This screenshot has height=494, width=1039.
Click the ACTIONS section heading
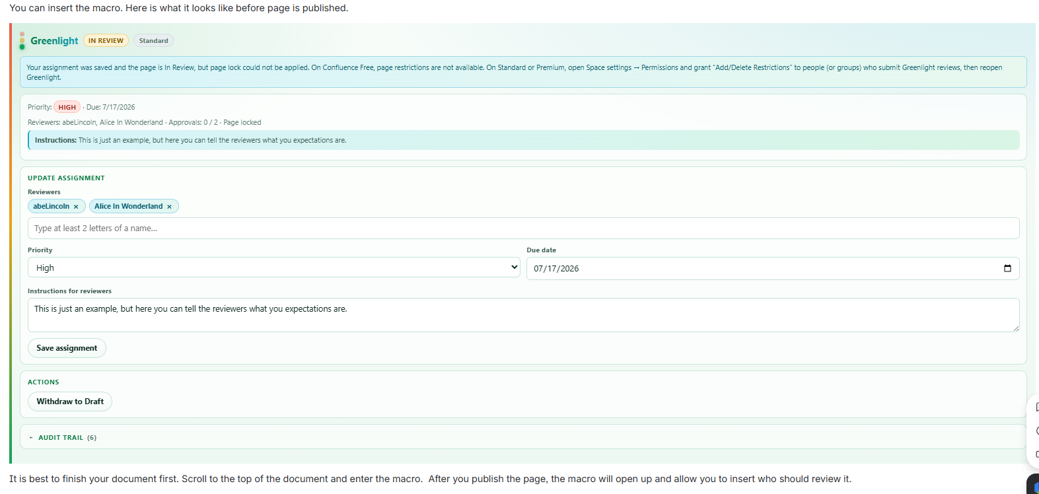tap(44, 382)
